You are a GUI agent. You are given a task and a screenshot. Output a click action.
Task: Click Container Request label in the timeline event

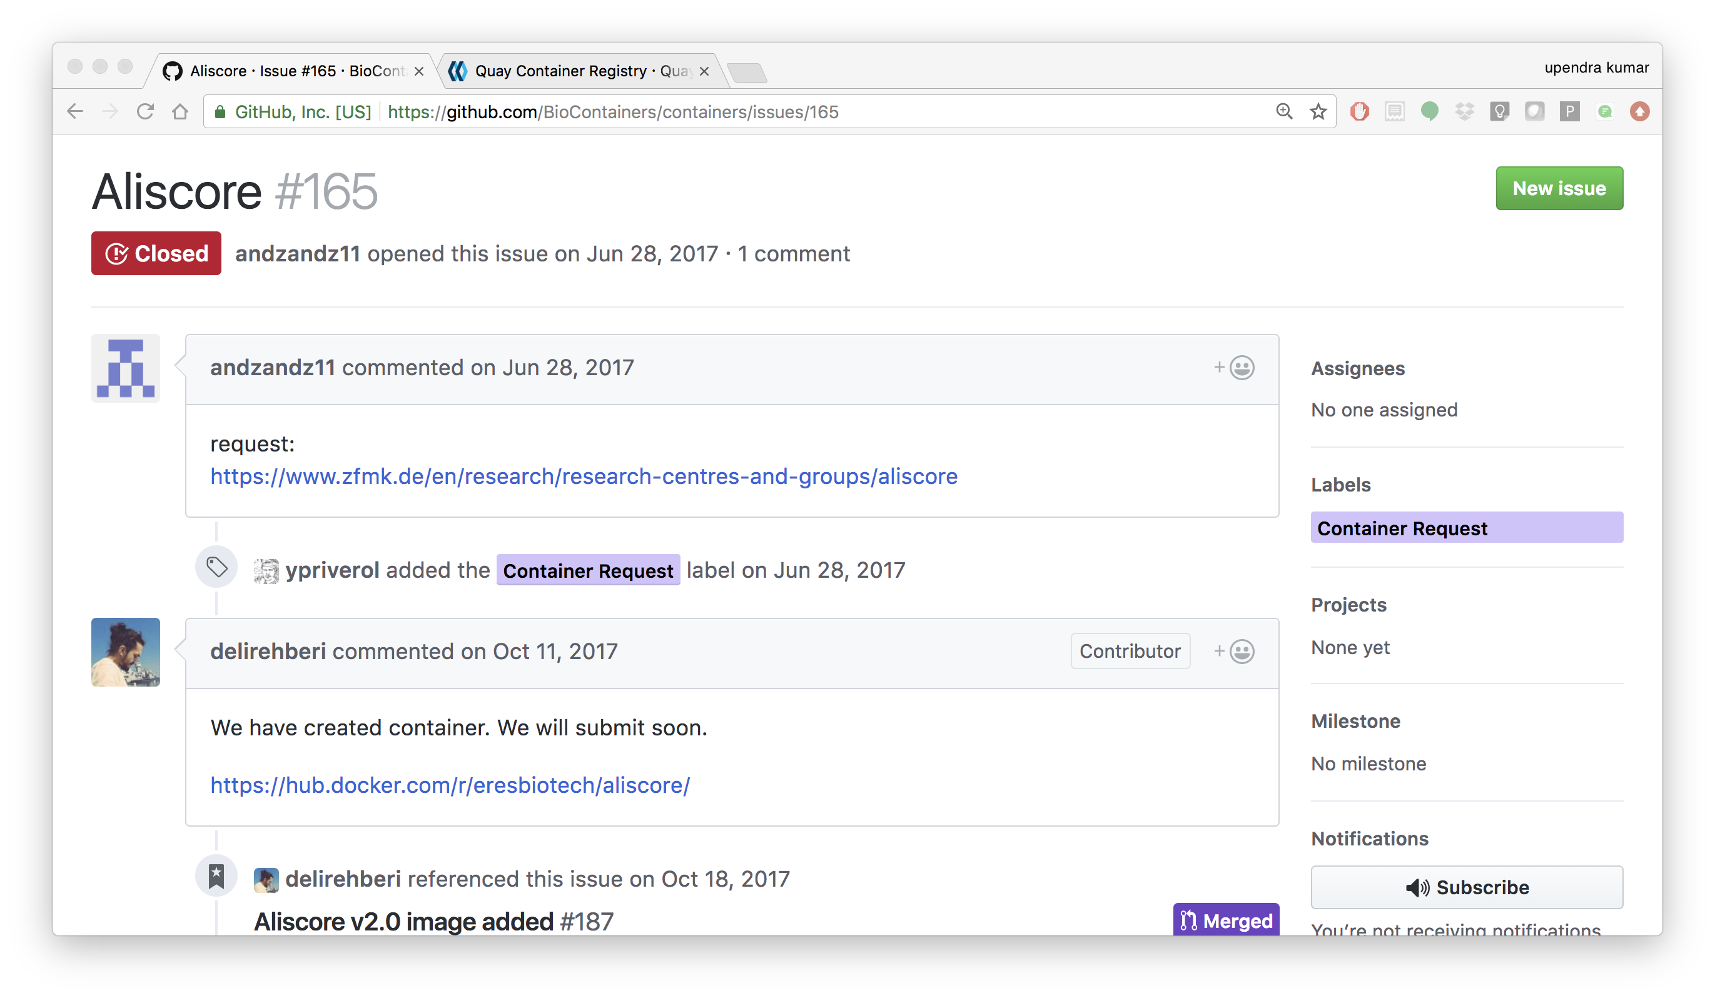pyautogui.click(x=588, y=571)
